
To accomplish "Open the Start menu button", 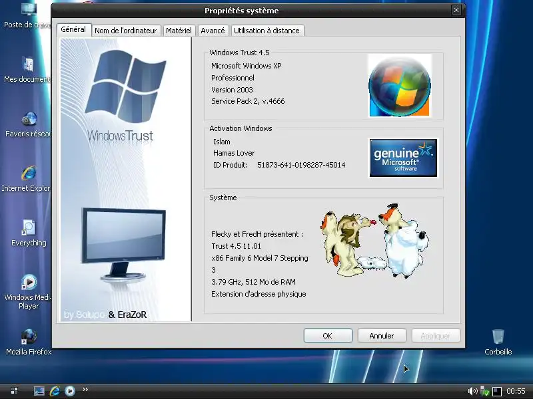I will pos(14,391).
